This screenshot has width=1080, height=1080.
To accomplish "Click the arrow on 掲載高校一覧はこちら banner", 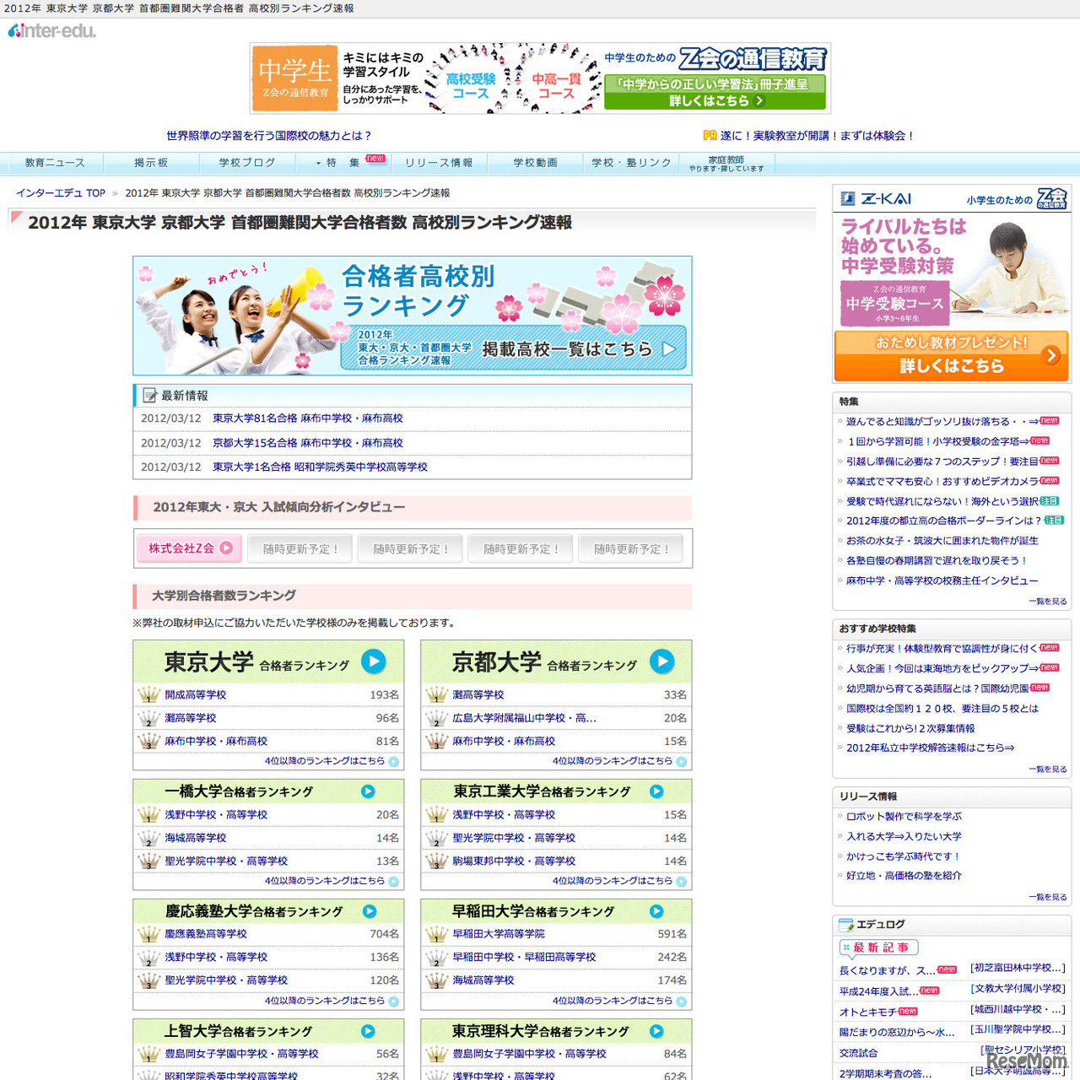I will (x=669, y=349).
